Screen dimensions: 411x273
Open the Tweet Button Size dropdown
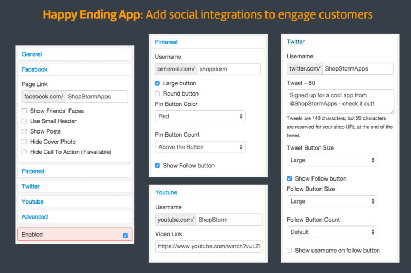tap(332, 160)
